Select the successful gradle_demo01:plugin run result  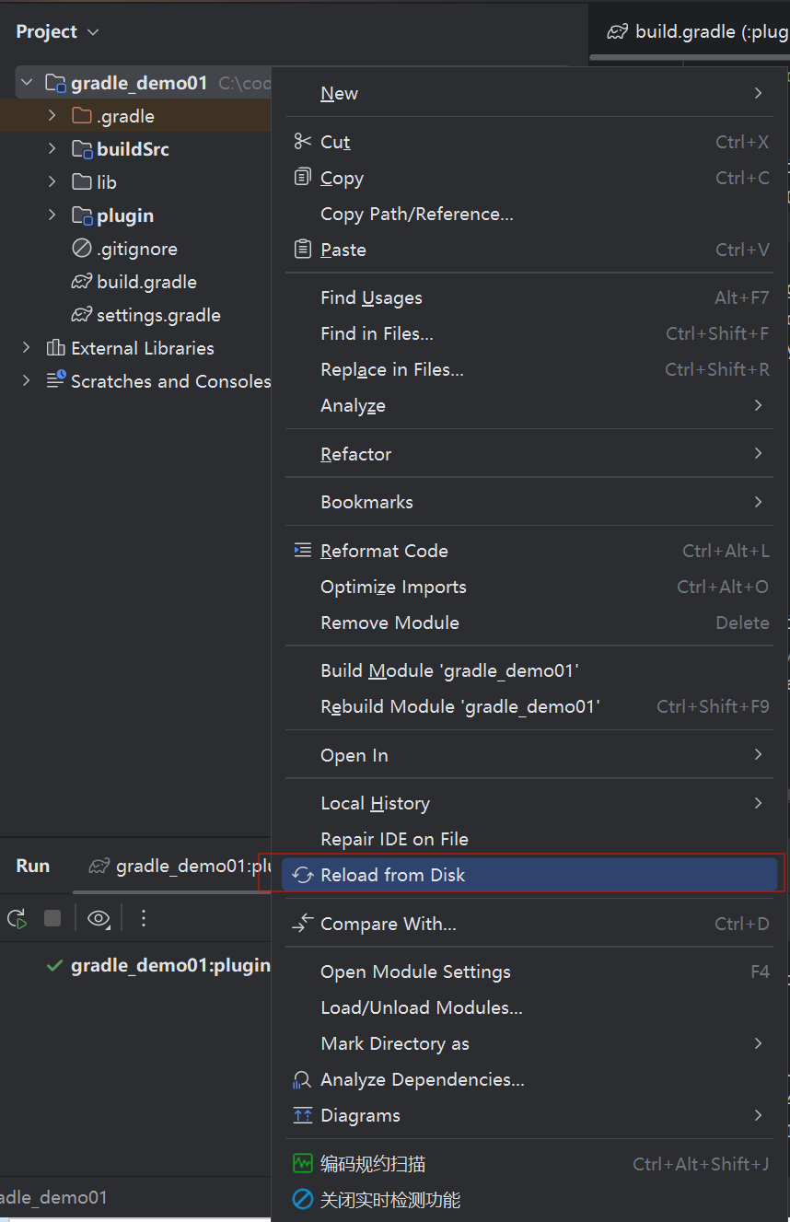tap(158, 965)
